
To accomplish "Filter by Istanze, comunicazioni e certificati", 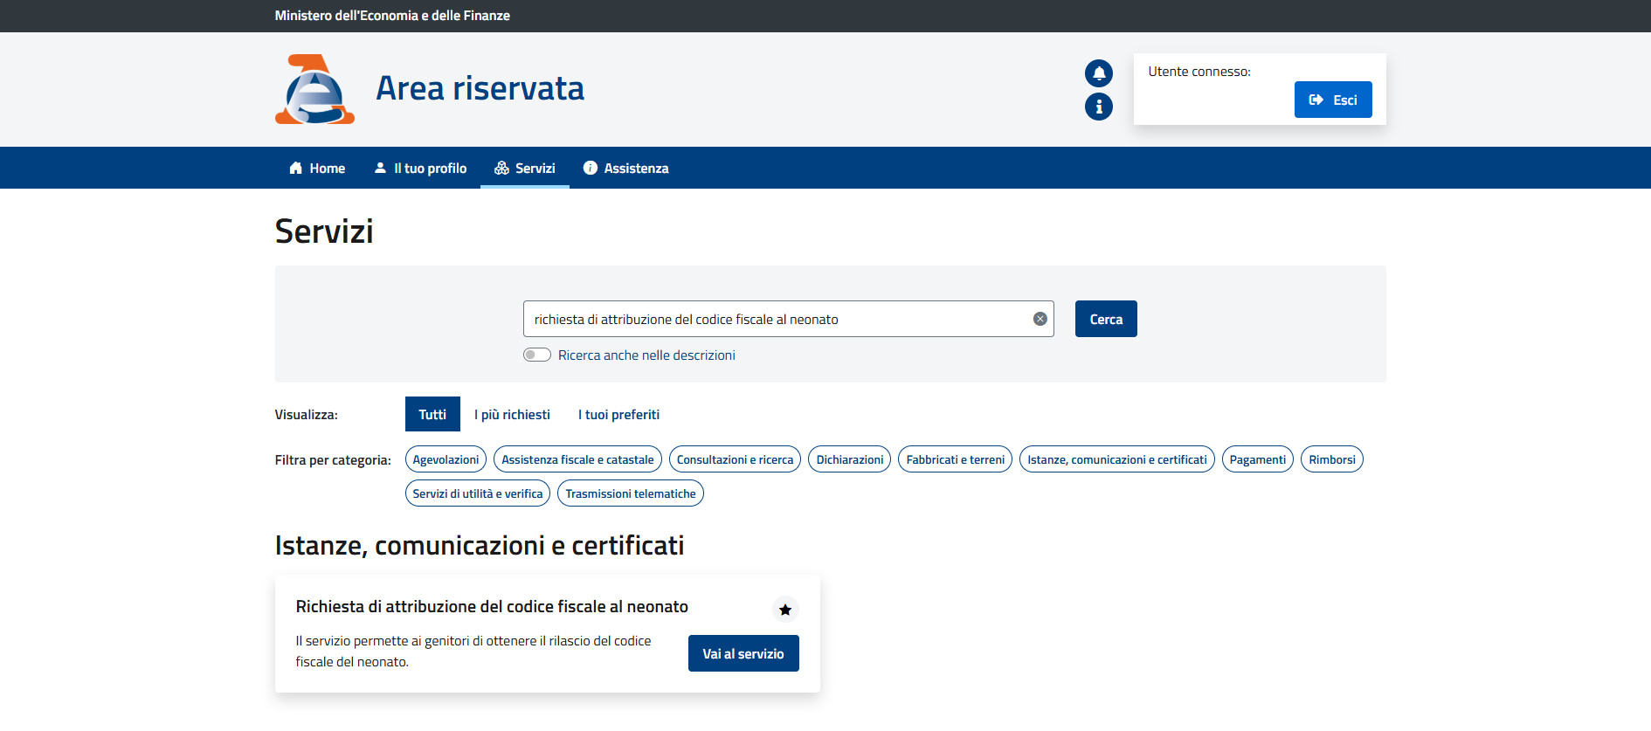I will pos(1117,459).
